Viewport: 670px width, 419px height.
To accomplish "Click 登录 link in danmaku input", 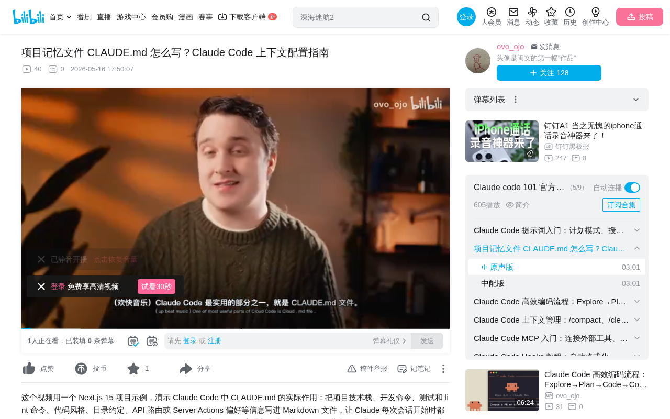I will pyautogui.click(x=190, y=341).
